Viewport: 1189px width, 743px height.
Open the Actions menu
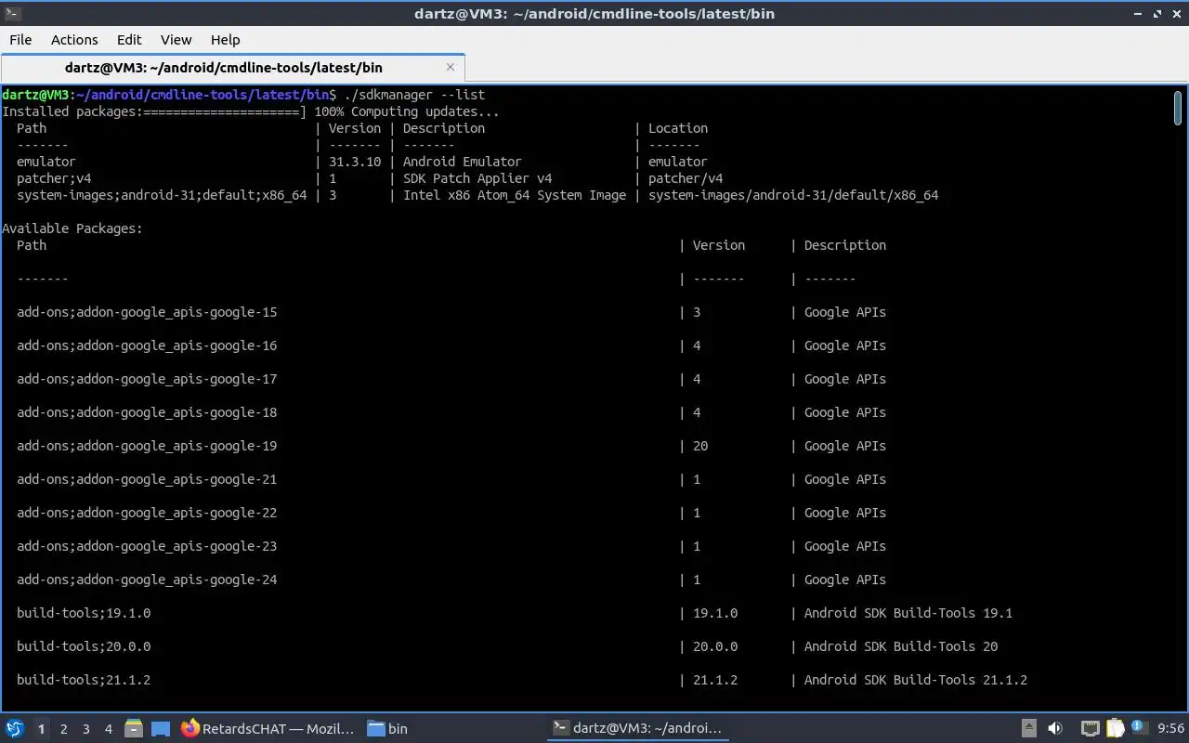point(74,39)
